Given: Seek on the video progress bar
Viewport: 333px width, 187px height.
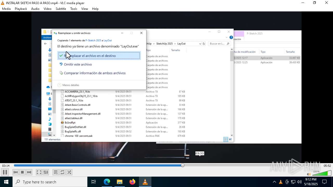Looking at the screenshot, I should pyautogui.click(x=168, y=165).
